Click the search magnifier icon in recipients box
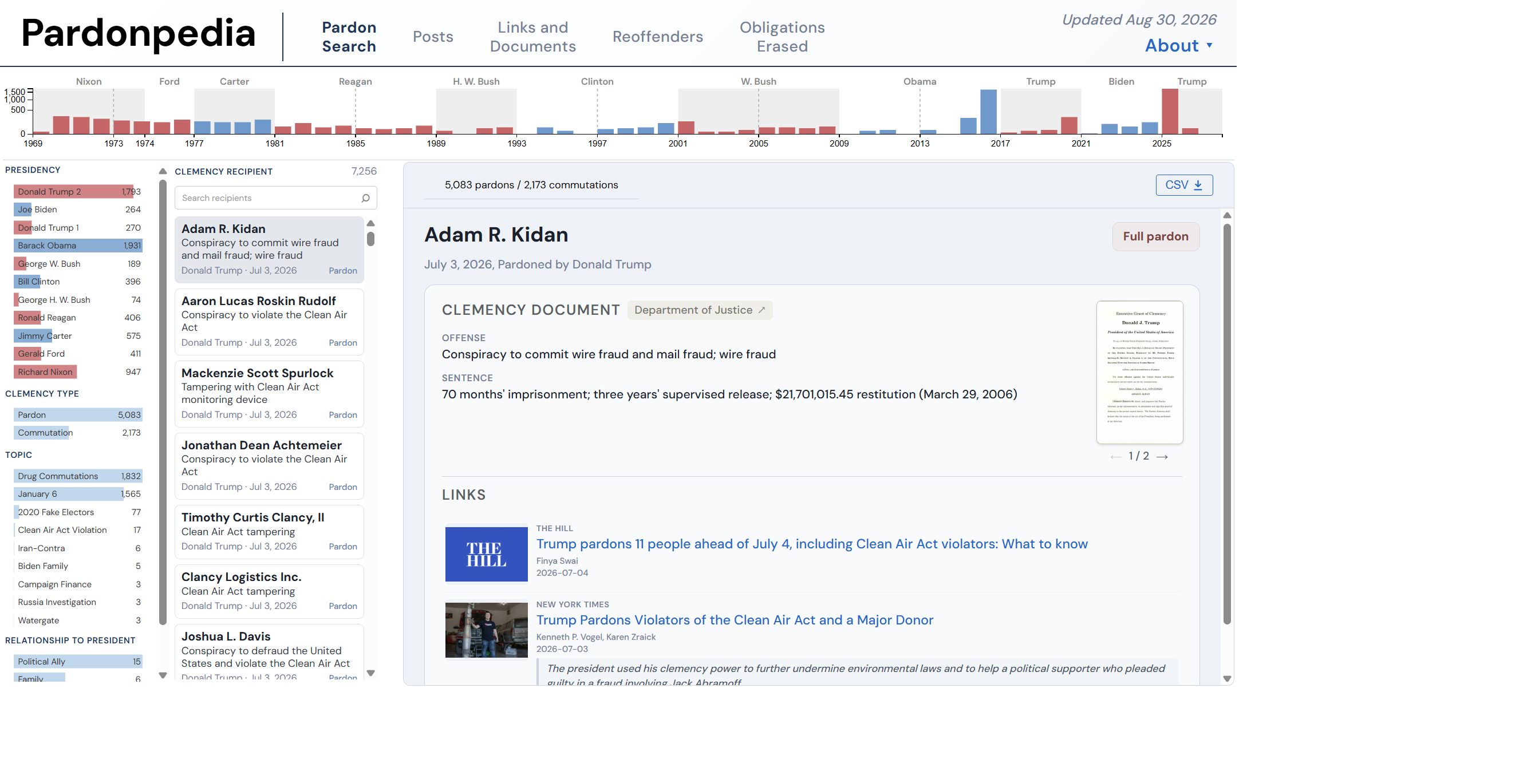Screen dimensions: 1539x779 click(x=366, y=199)
